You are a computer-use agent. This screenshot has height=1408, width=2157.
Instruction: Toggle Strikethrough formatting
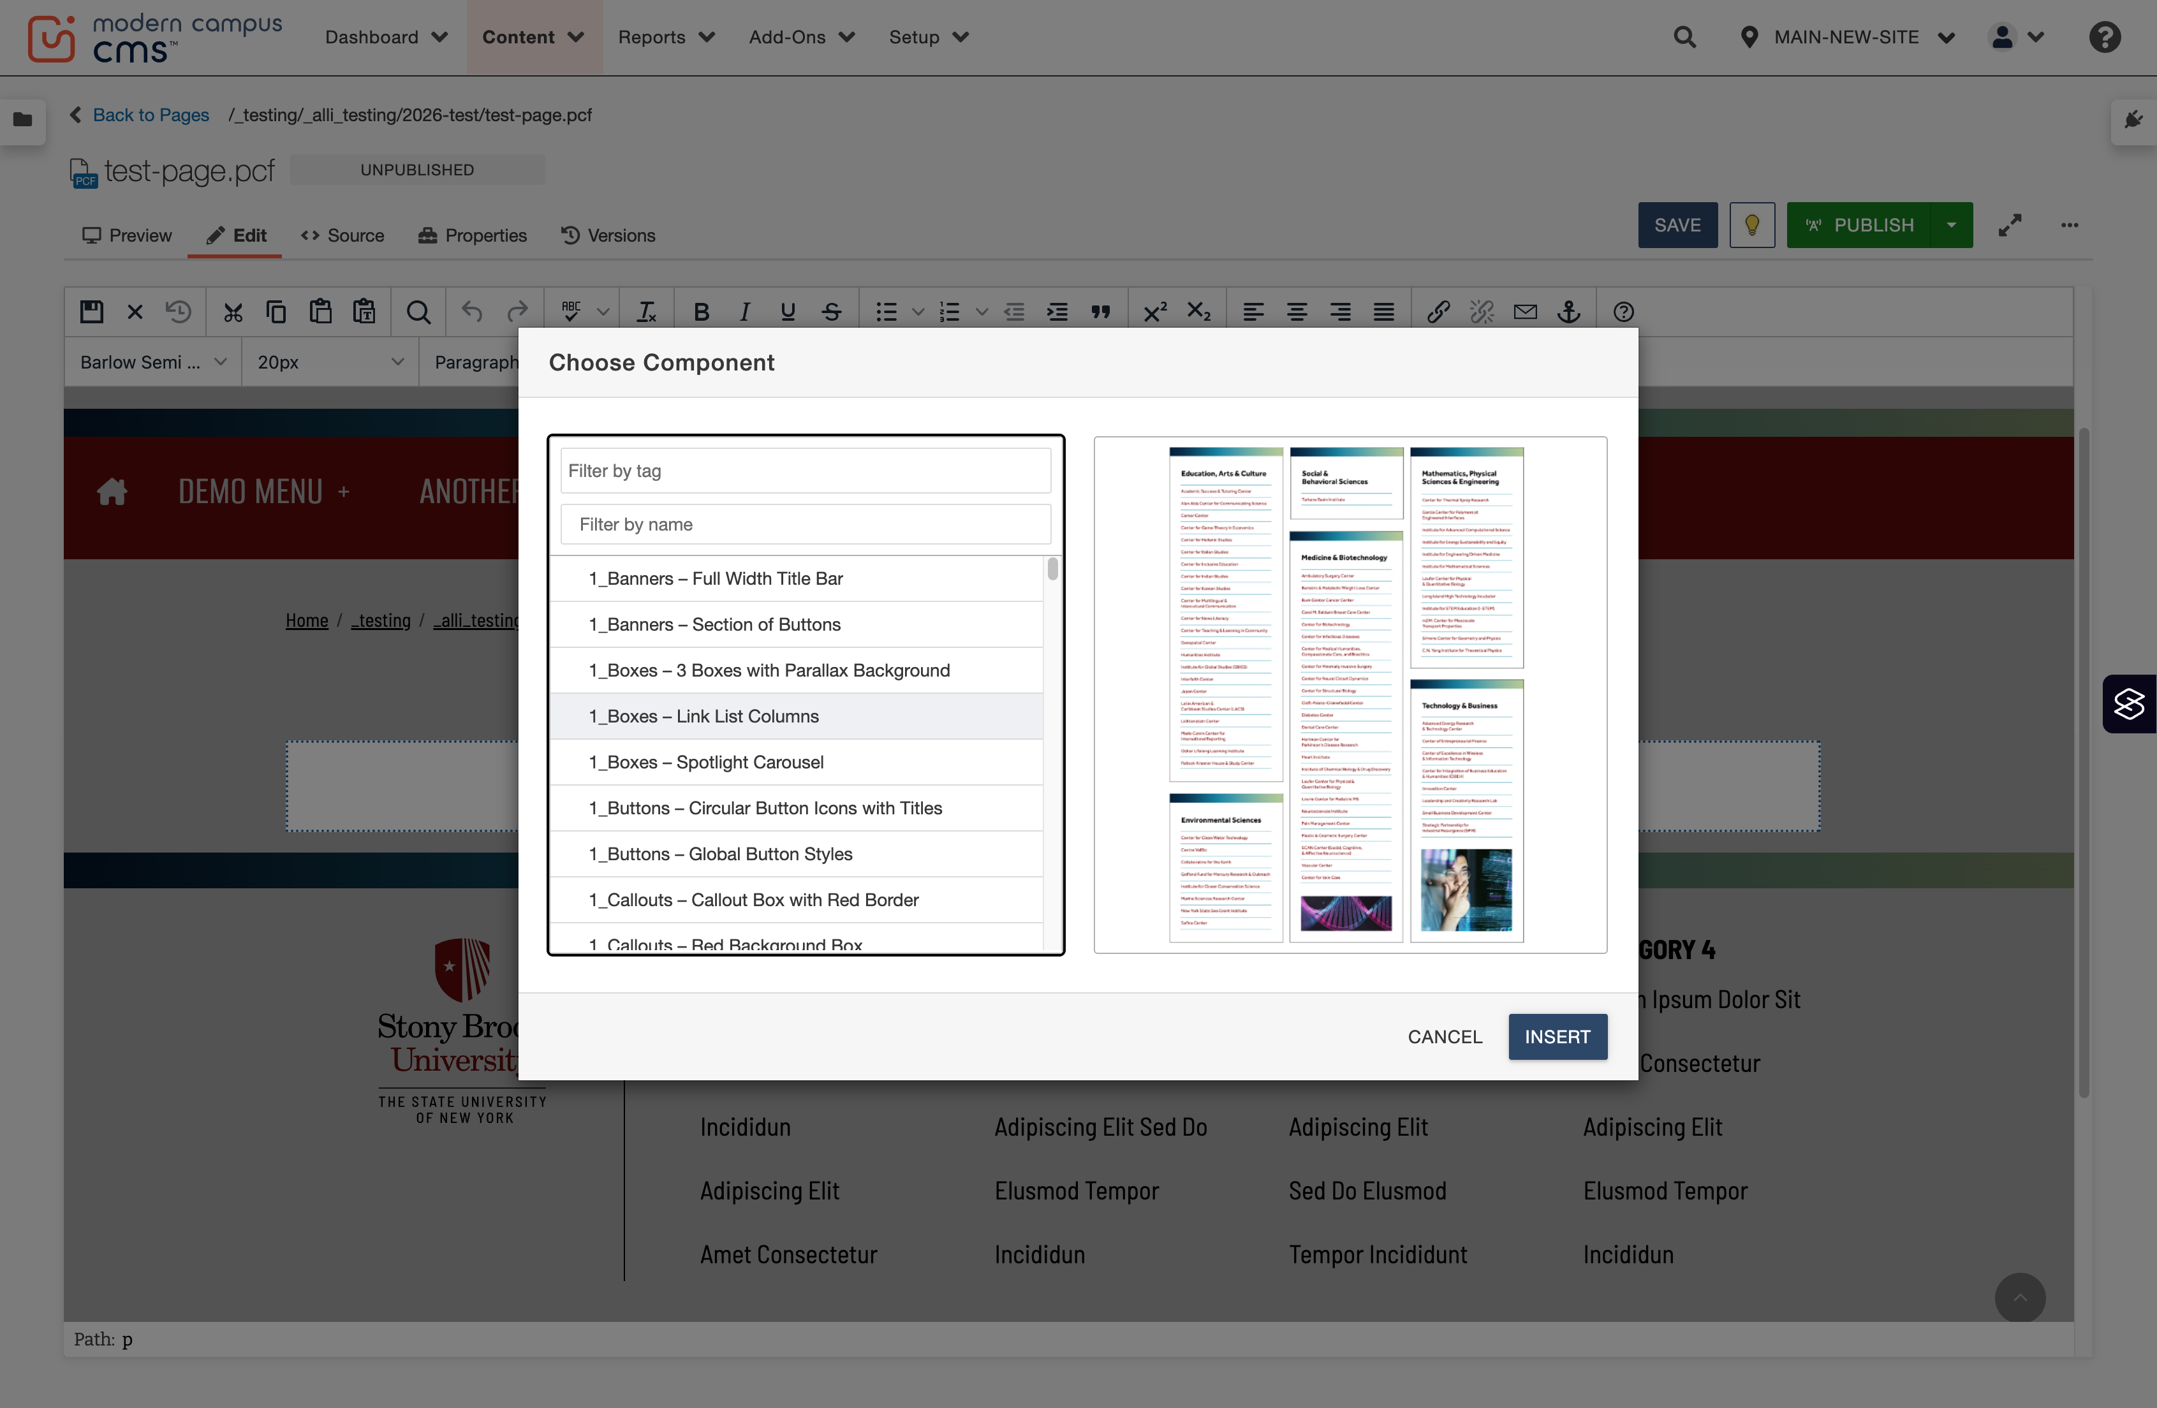pyautogui.click(x=831, y=312)
